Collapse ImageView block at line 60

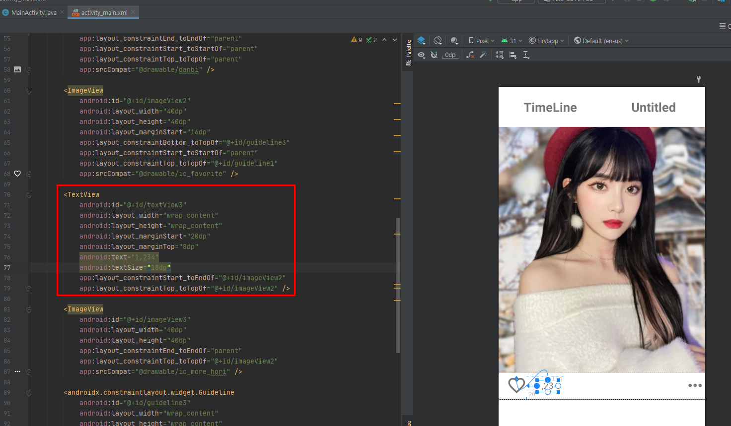click(x=29, y=91)
